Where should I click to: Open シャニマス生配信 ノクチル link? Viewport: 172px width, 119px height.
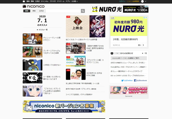(79, 95)
